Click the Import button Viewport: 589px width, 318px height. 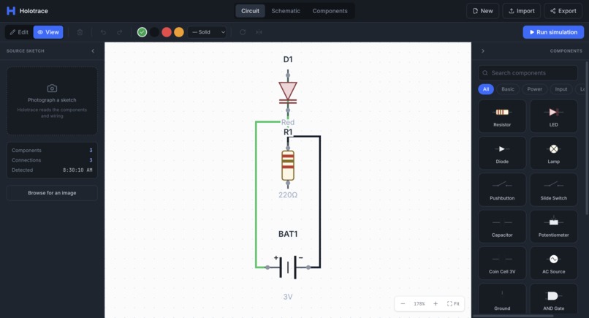pos(521,11)
